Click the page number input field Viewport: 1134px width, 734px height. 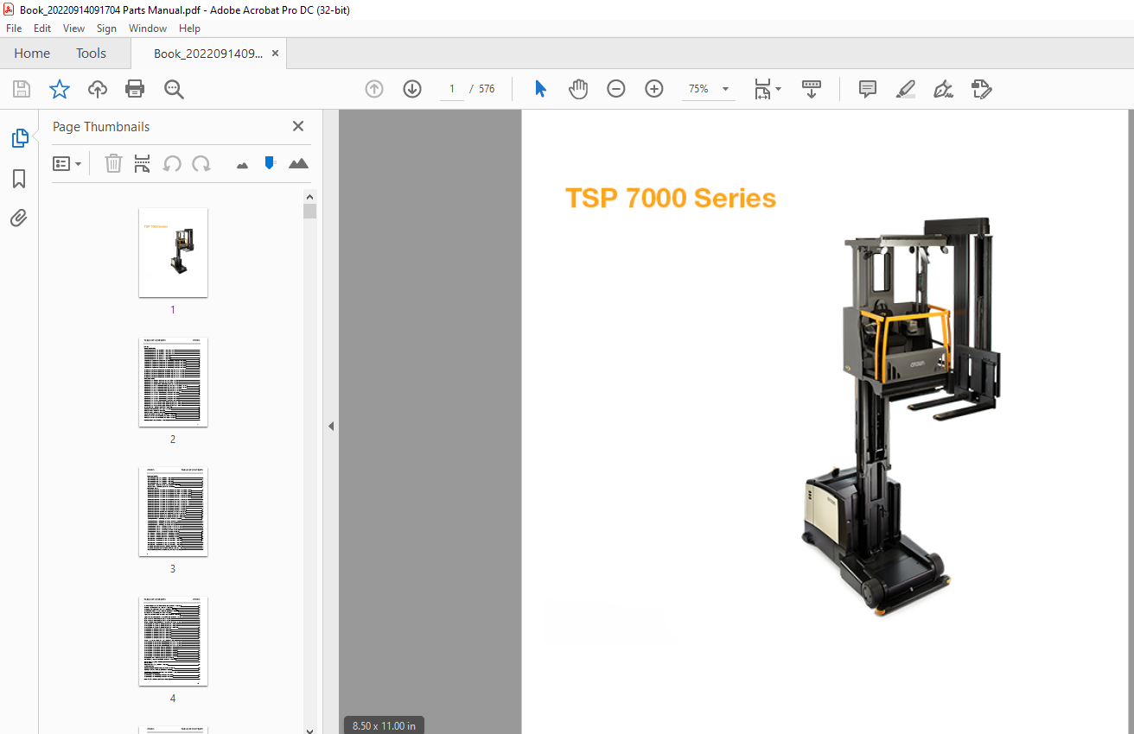[x=451, y=89]
